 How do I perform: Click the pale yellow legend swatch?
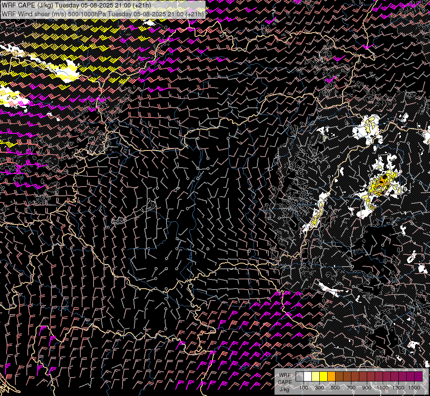316,377
